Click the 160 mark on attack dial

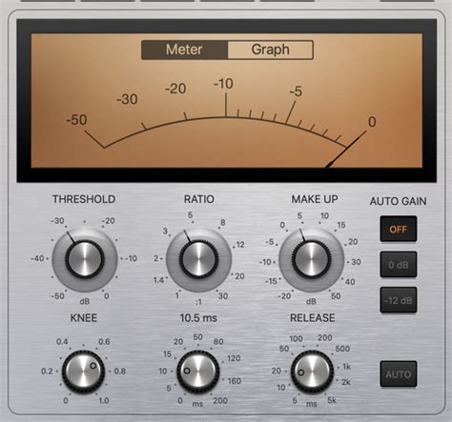[235, 381]
